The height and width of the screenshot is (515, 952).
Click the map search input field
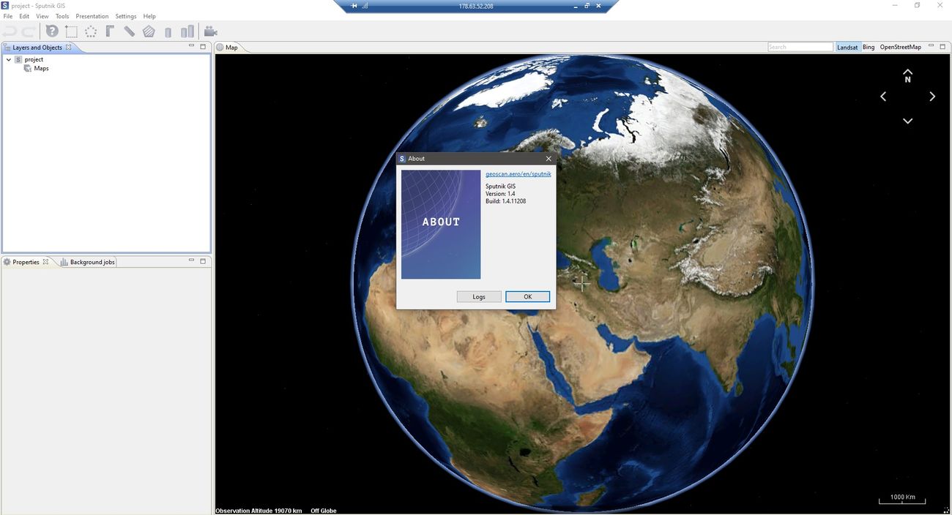(x=799, y=46)
